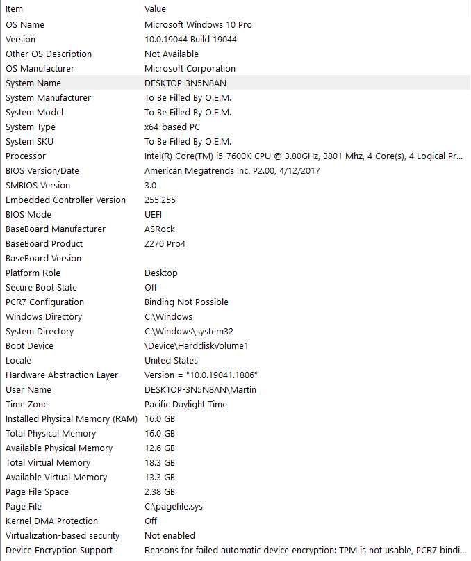
Task: Select the Virtualization-based security row label
Action: pos(63,536)
